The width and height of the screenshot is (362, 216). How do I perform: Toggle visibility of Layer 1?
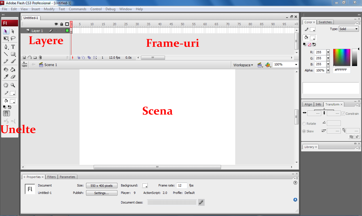point(56,31)
